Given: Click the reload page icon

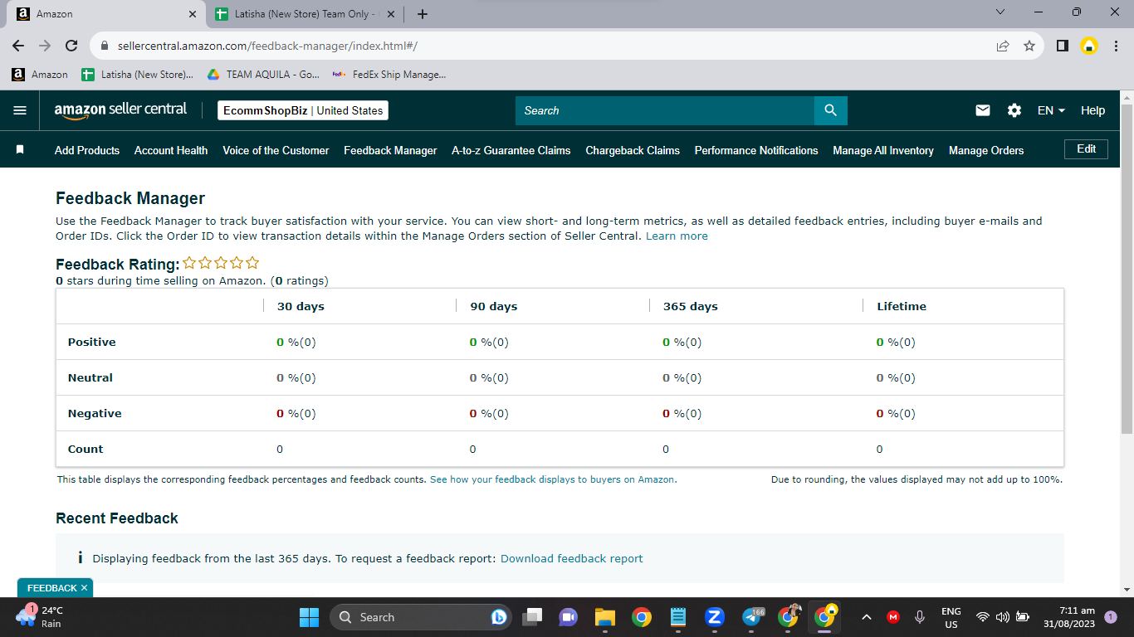Looking at the screenshot, I should (x=71, y=46).
